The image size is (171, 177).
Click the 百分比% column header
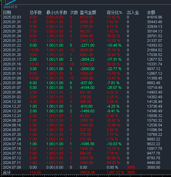click(114, 12)
